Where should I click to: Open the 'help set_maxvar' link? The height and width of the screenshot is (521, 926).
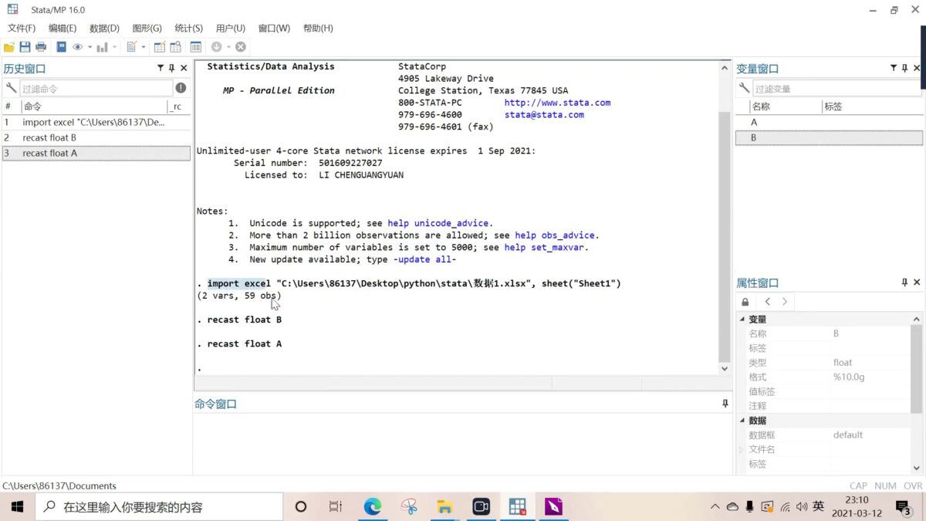(x=545, y=247)
